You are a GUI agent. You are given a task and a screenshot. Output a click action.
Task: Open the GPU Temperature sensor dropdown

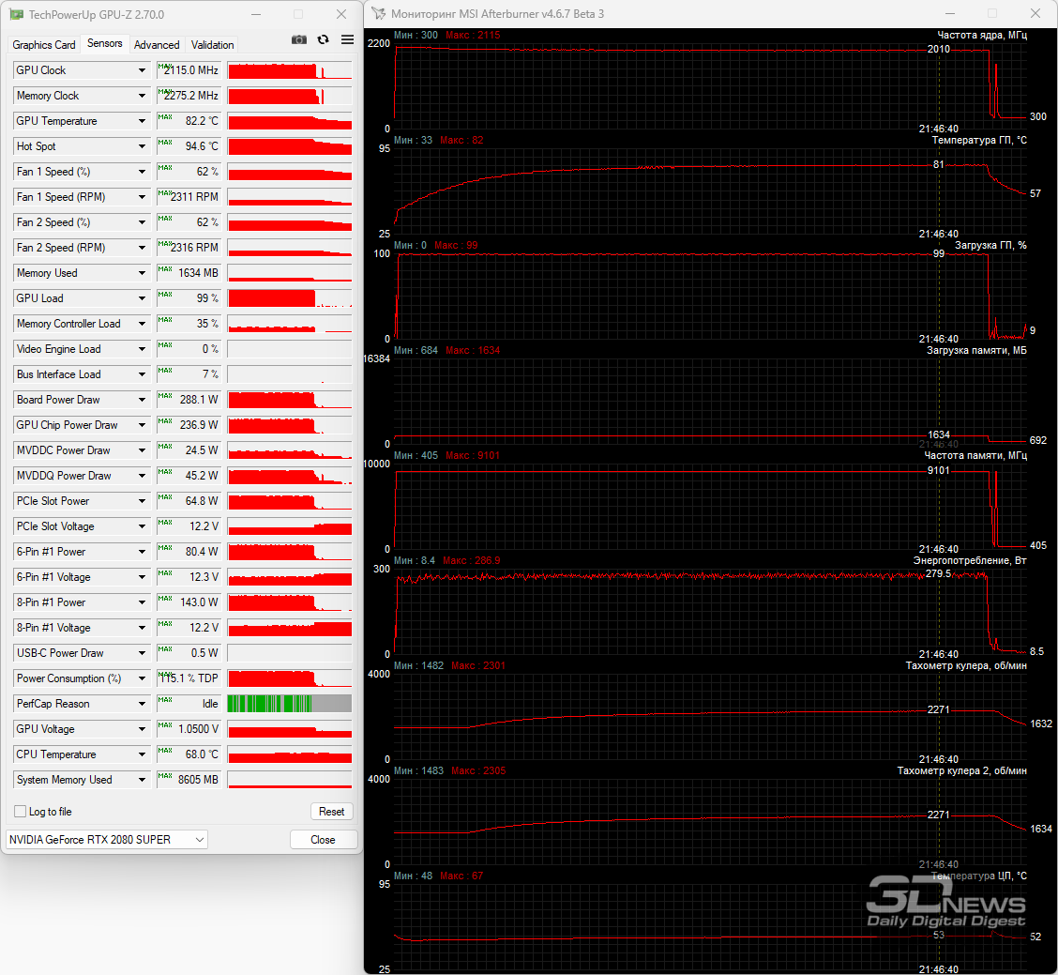(x=142, y=121)
